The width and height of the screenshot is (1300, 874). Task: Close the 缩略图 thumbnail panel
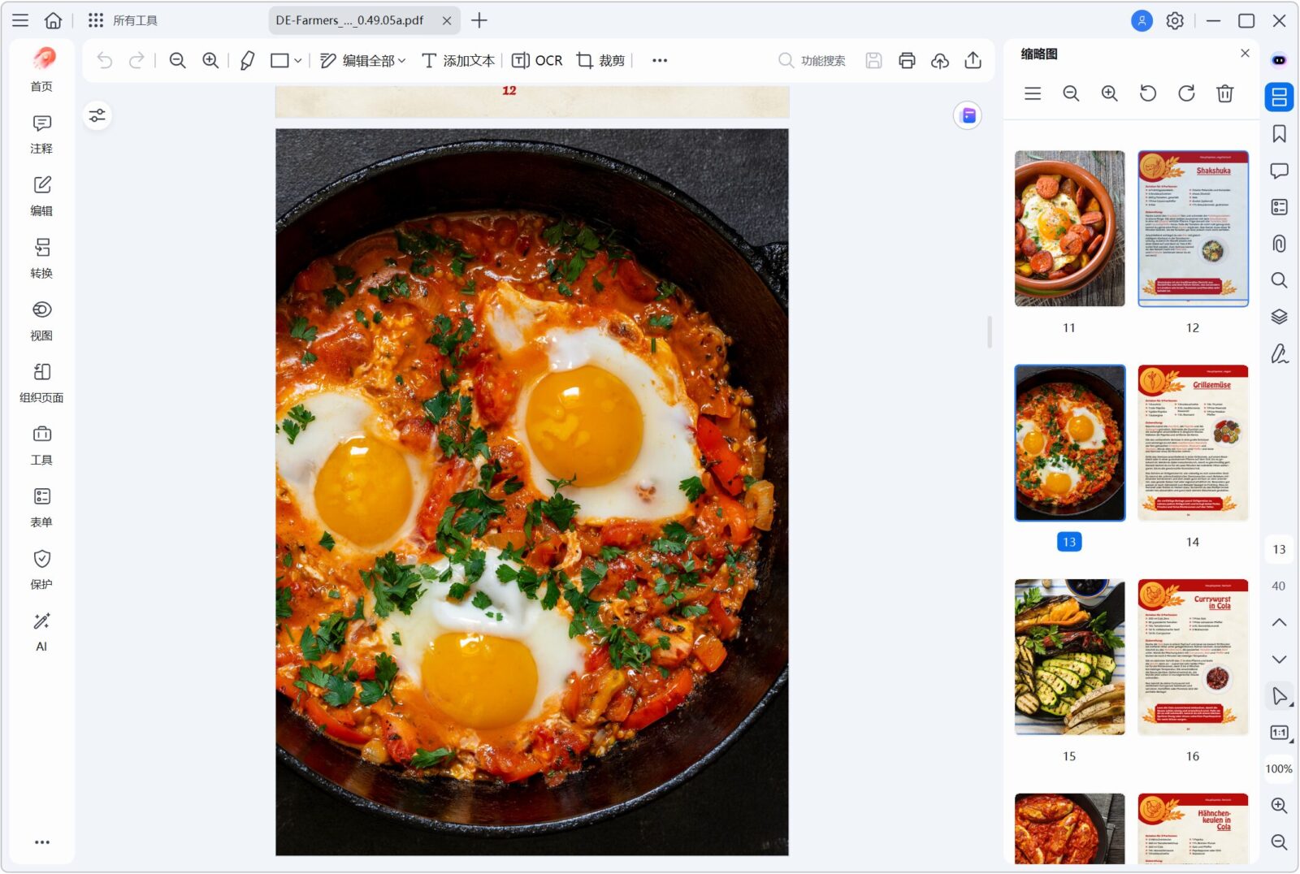1245,54
